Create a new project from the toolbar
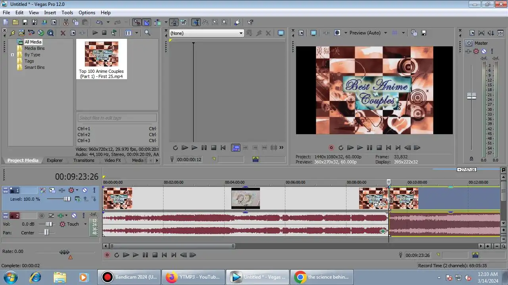 pos(6,23)
